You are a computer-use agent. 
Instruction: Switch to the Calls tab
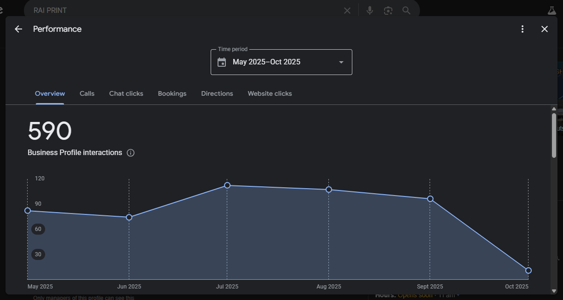pyautogui.click(x=87, y=93)
